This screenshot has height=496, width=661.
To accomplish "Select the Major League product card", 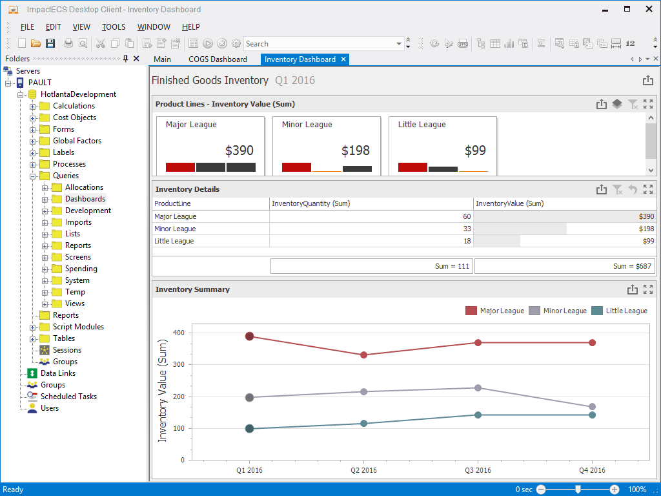I will point(210,145).
